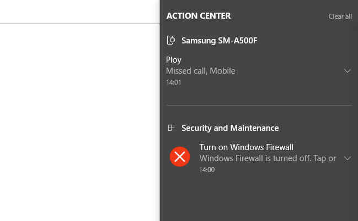Viewport: 358px width, 221px height.
Task: Click the Security and Maintenance flag icon
Action: pyautogui.click(x=171, y=128)
